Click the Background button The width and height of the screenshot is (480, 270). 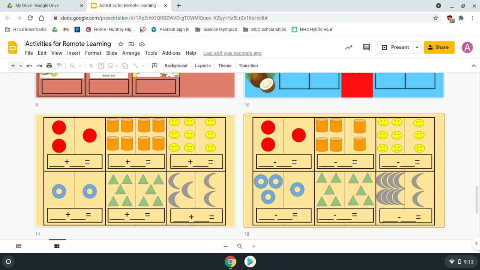pos(176,66)
